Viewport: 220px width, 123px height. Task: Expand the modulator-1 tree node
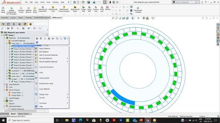(x=7, y=71)
